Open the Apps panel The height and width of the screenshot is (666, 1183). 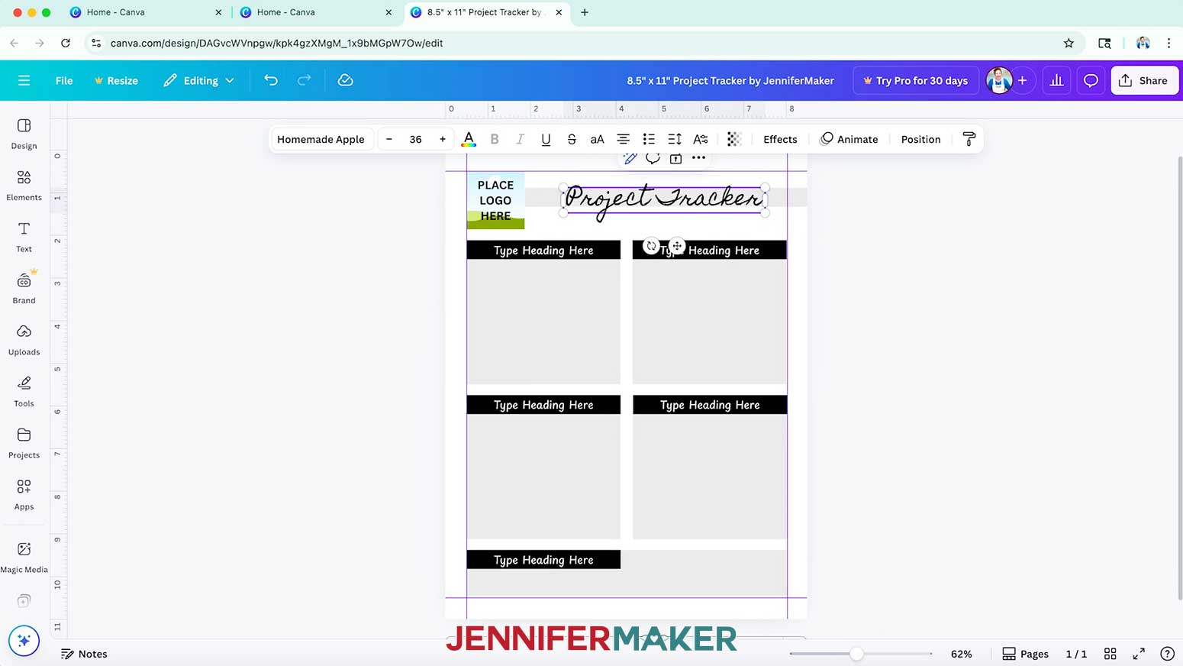pyautogui.click(x=24, y=494)
